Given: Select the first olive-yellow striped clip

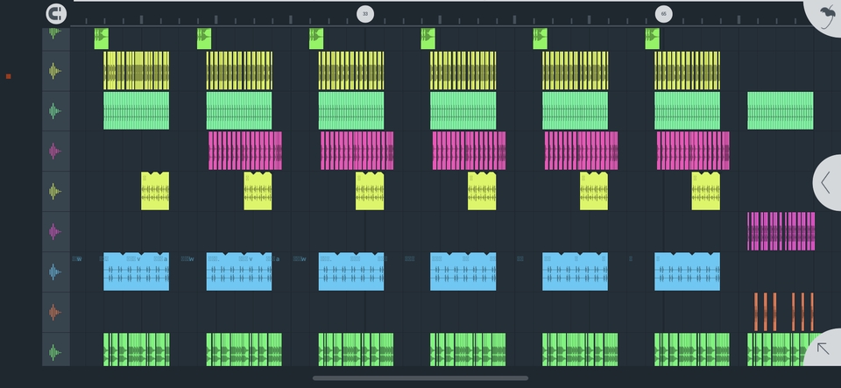Looking at the screenshot, I should [137, 71].
